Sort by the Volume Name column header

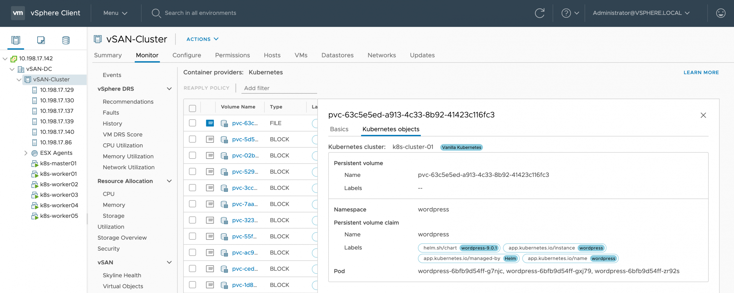pos(238,107)
